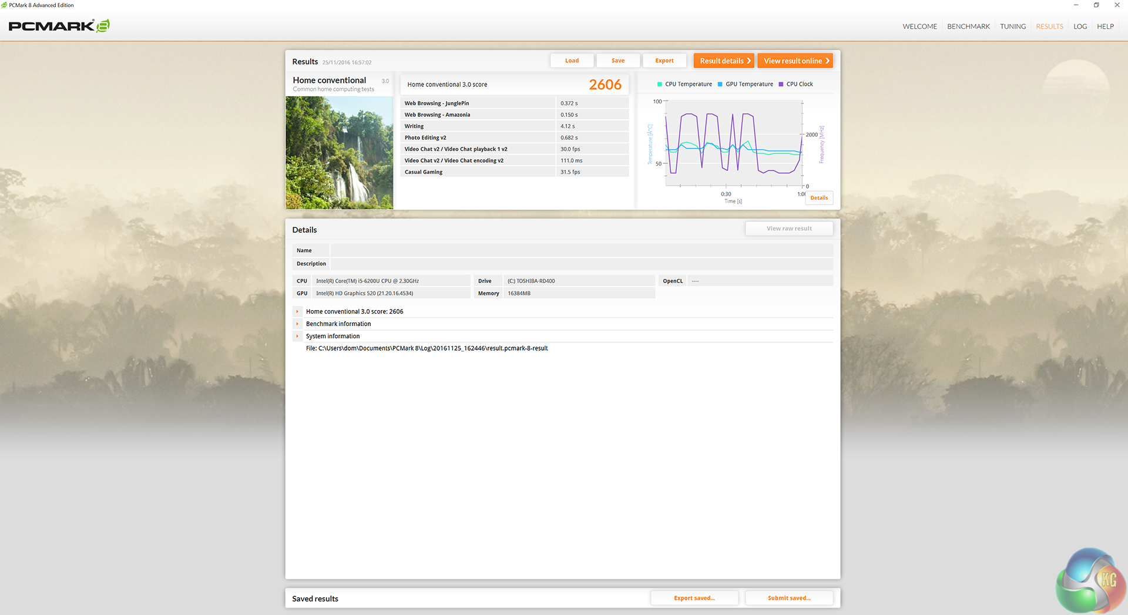
Task: Click the waterfall benchmark thumbnail
Action: click(340, 153)
